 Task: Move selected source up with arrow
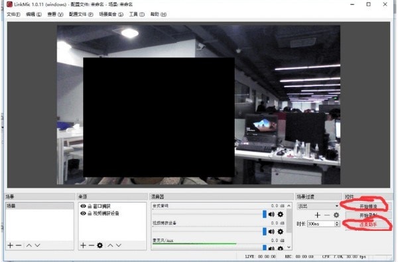110,245
